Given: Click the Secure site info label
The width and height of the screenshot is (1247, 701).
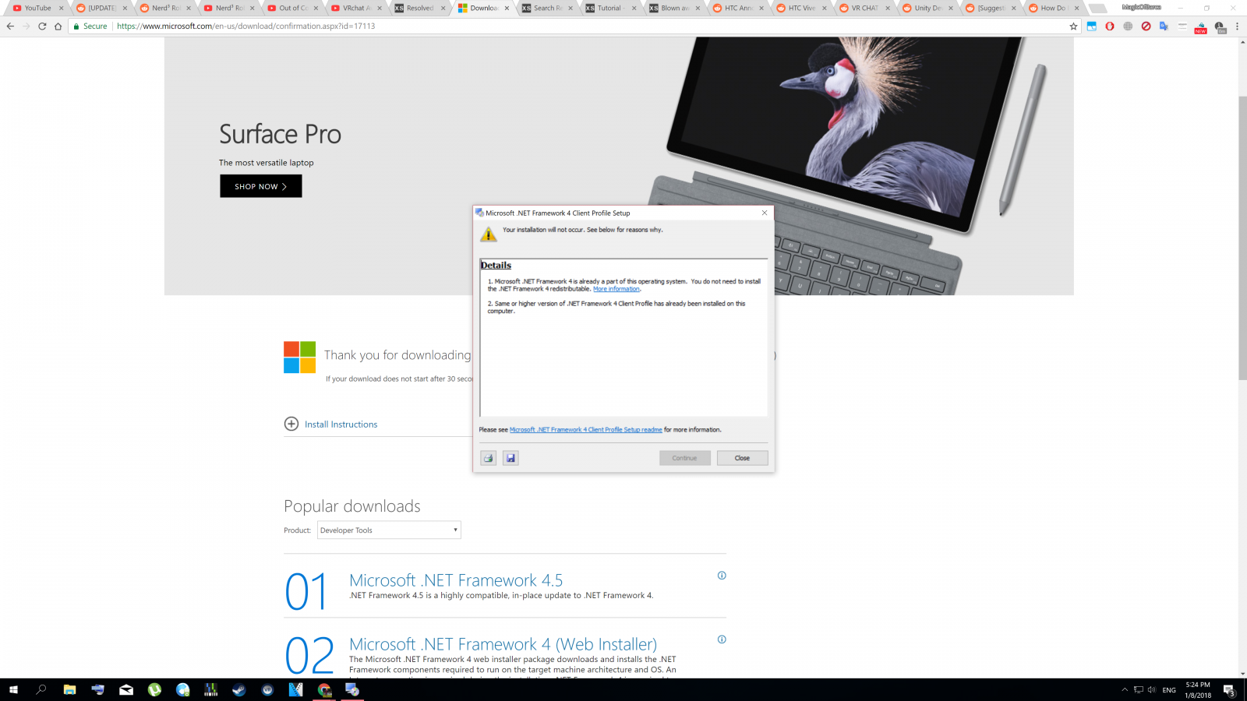Looking at the screenshot, I should [90, 26].
